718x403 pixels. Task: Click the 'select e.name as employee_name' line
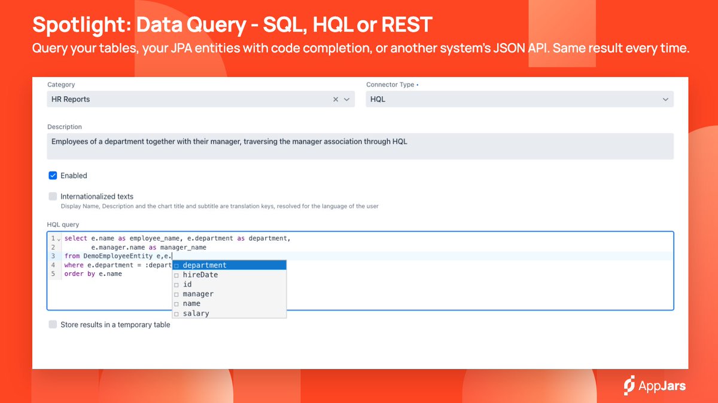[x=177, y=238]
